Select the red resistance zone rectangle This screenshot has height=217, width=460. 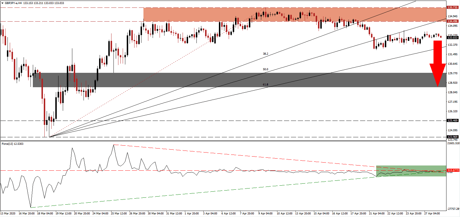click(295, 14)
